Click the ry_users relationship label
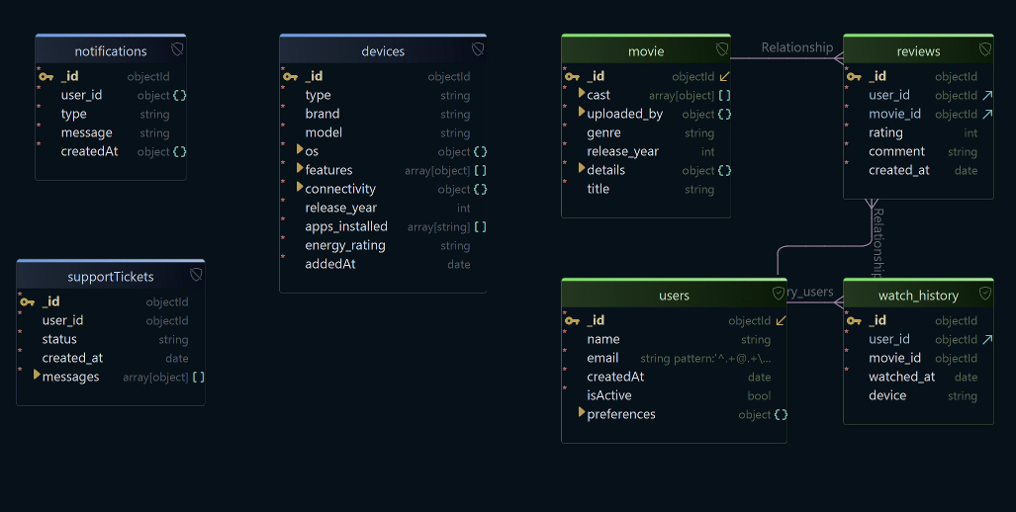 810,292
